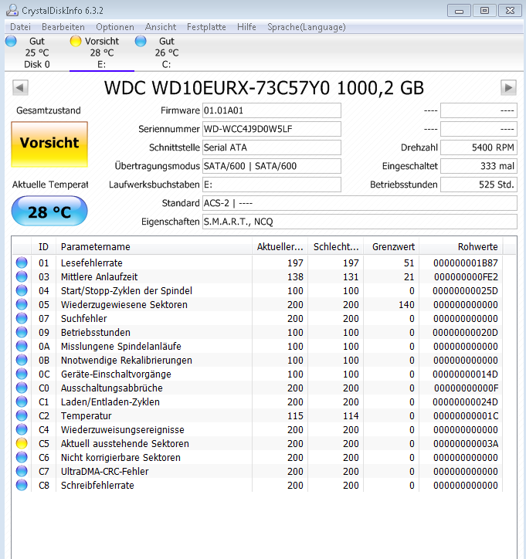Click the Seriennummer field WD-WCC4J9D0W5LF
This screenshot has height=559, width=526.
[x=272, y=129]
